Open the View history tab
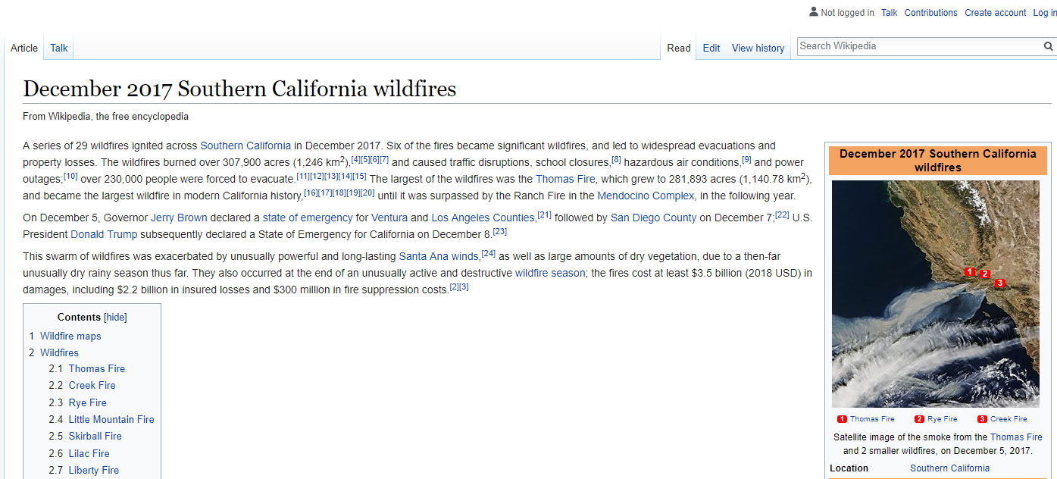This screenshot has height=479, width=1057. (x=758, y=48)
